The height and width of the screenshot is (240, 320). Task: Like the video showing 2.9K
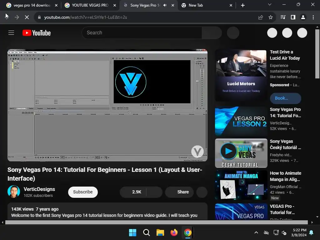(x=133, y=192)
